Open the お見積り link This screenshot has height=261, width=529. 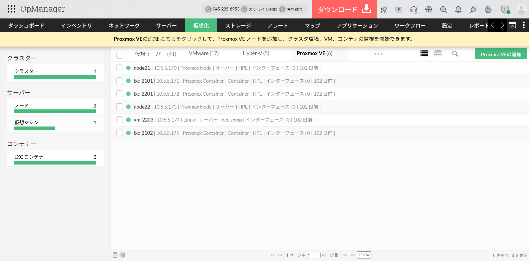point(291,9)
